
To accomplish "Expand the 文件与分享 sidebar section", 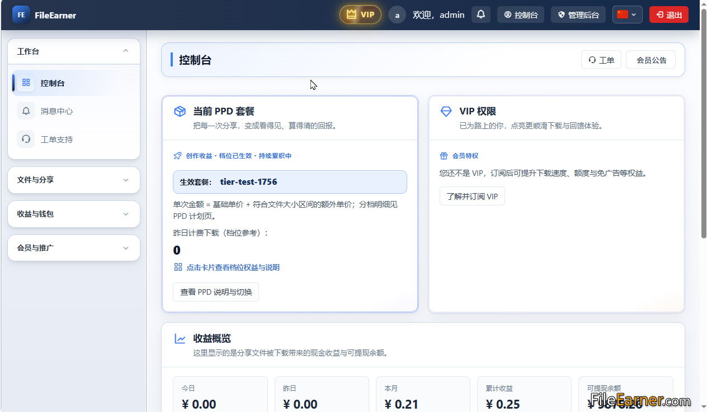I will coord(74,180).
